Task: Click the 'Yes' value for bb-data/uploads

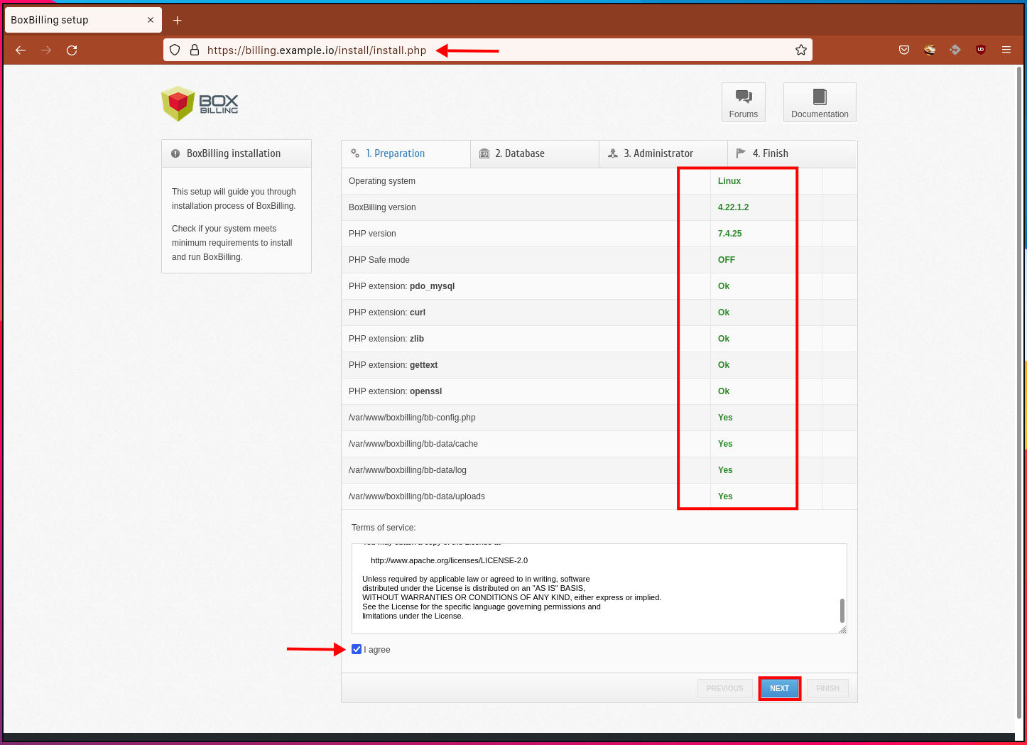Action: (x=725, y=496)
